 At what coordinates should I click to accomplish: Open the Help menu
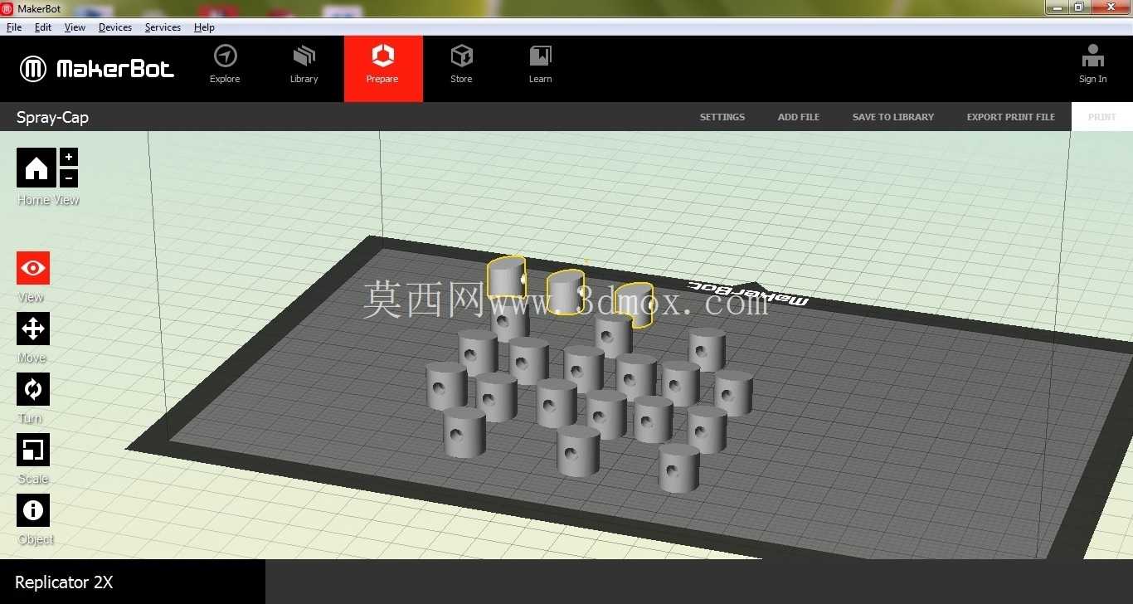pyautogui.click(x=204, y=27)
